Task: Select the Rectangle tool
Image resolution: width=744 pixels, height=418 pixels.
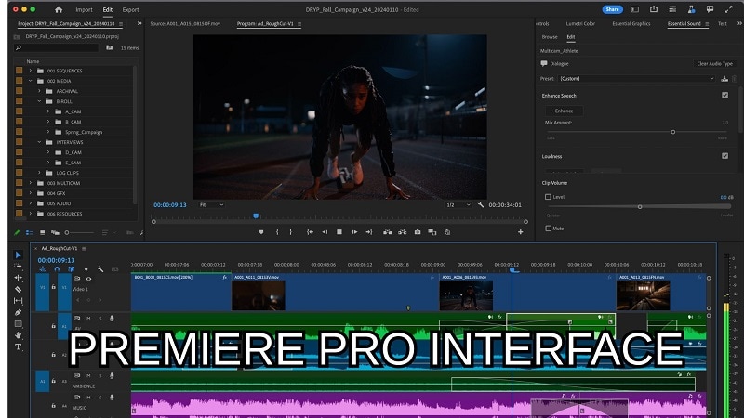Action: click(x=18, y=324)
